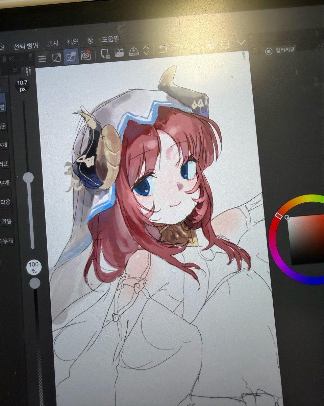Select the 관통 sub tool
This screenshot has width=324, height=406.
(x=6, y=221)
